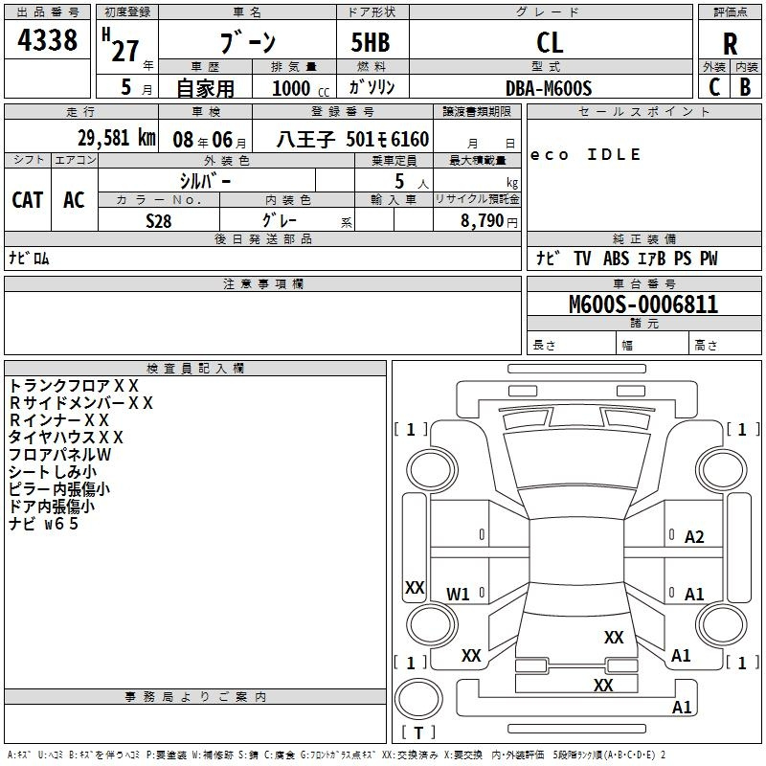
Task: Click the A2 scratch mark on the car diagram
Action: (x=694, y=537)
